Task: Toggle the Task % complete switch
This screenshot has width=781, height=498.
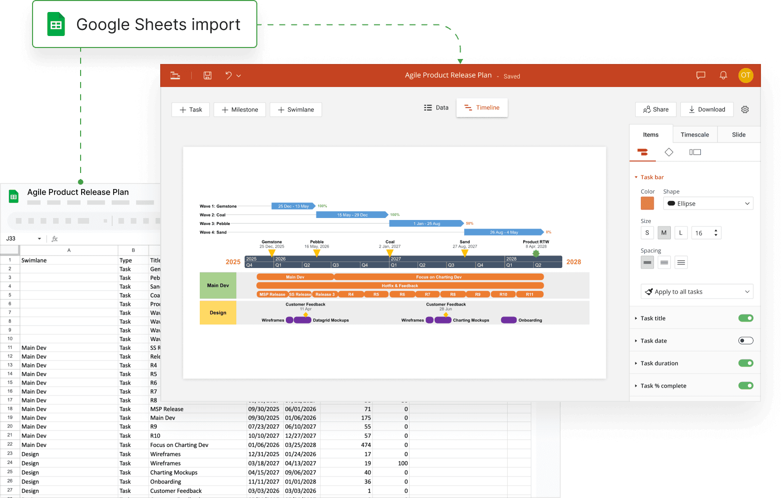Action: tap(746, 385)
